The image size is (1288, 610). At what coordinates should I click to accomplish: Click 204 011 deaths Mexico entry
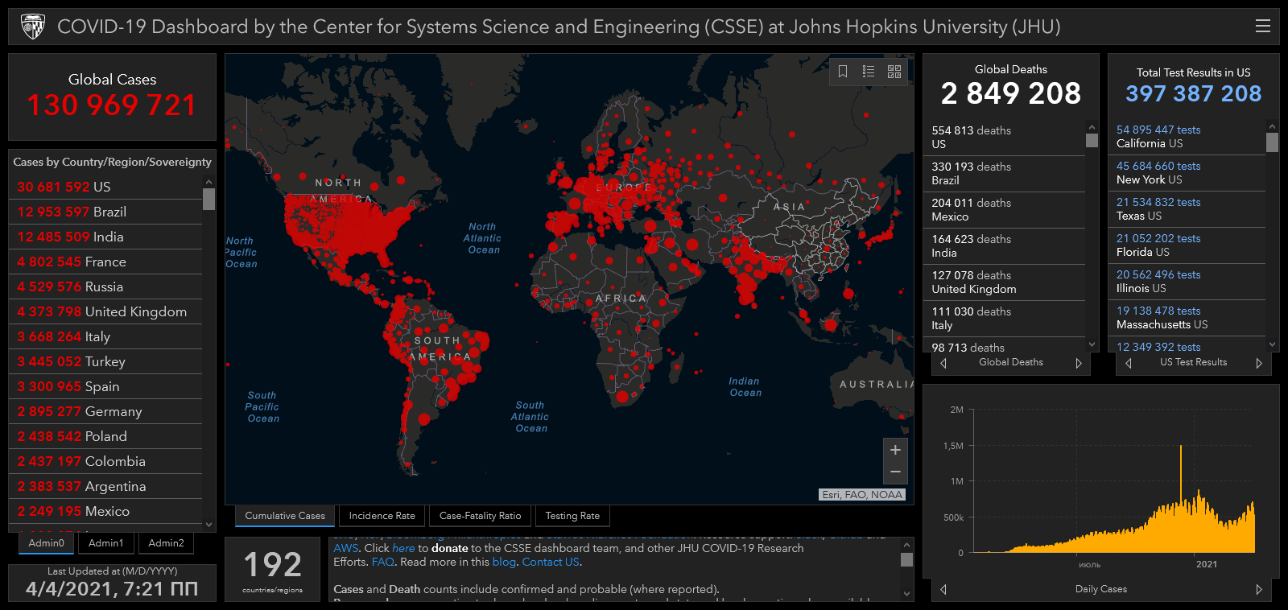point(1005,210)
